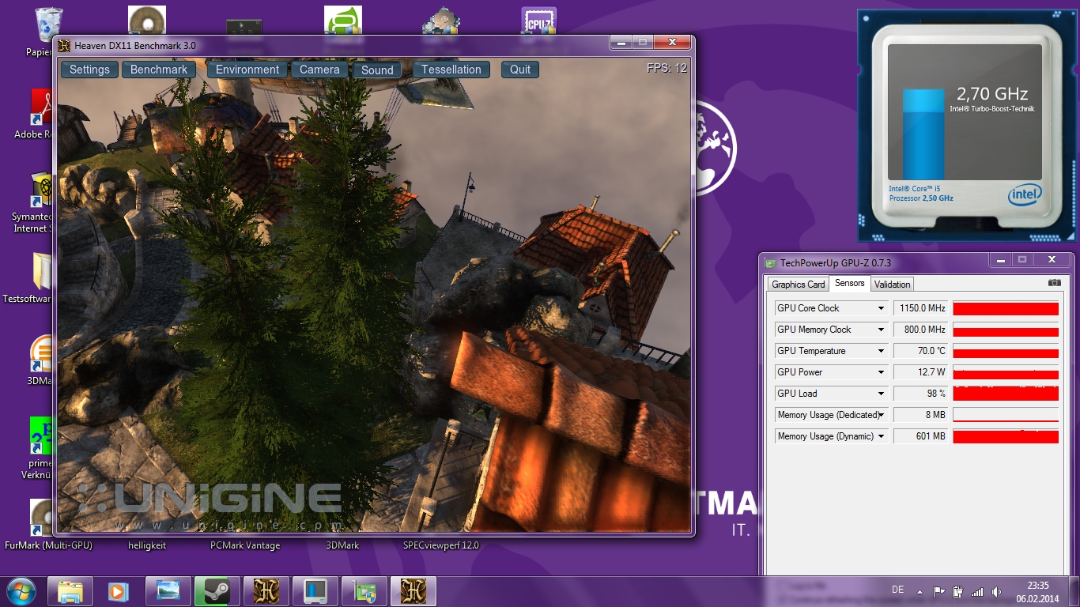Switch to the Graphics Card tab
The image size is (1080, 607).
tap(799, 285)
